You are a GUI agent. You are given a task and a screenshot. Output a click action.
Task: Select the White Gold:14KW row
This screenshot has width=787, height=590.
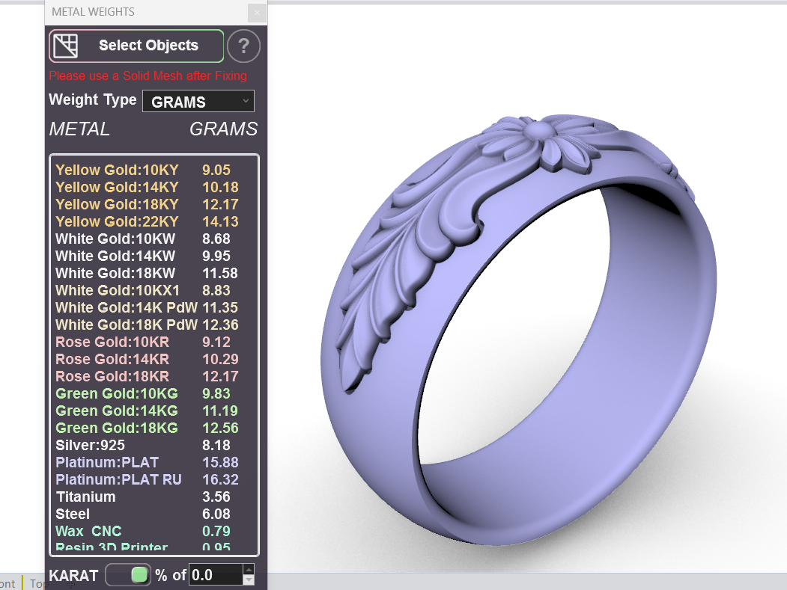click(154, 256)
